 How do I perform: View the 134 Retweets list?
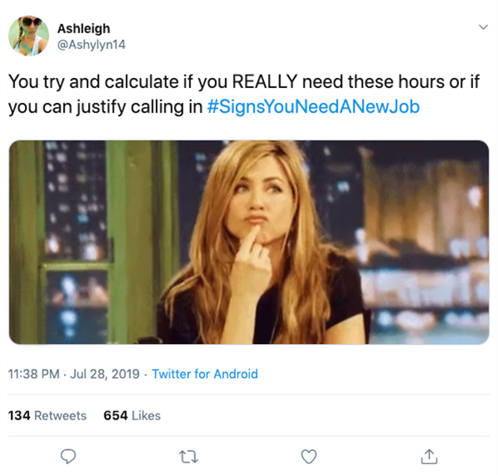point(46,415)
